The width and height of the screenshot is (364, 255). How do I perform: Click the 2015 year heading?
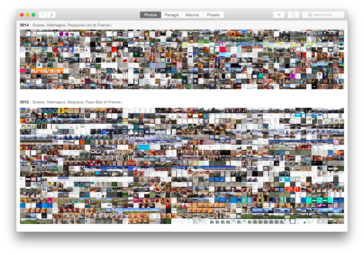point(24,102)
